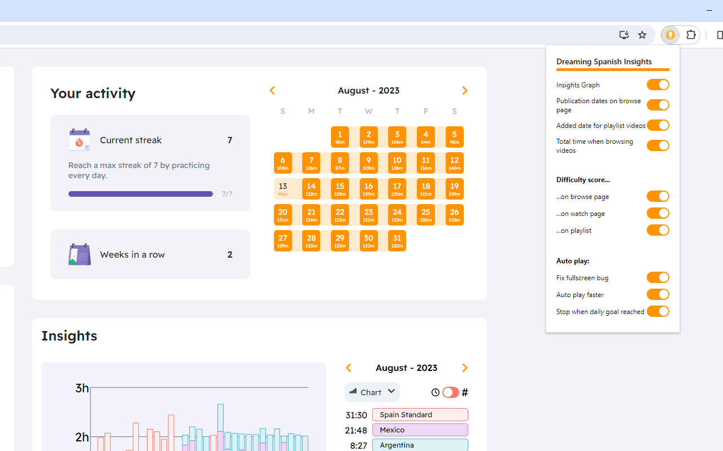Select the Mexico category
The width and height of the screenshot is (723, 451).
click(420, 430)
